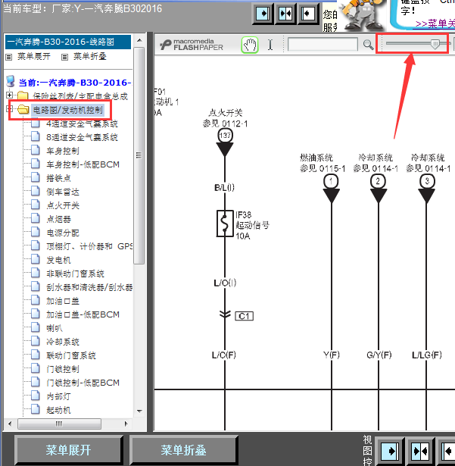The height and width of the screenshot is (466, 455).
Task: Click the bottom view control inward-arrows button
Action: tap(420, 451)
